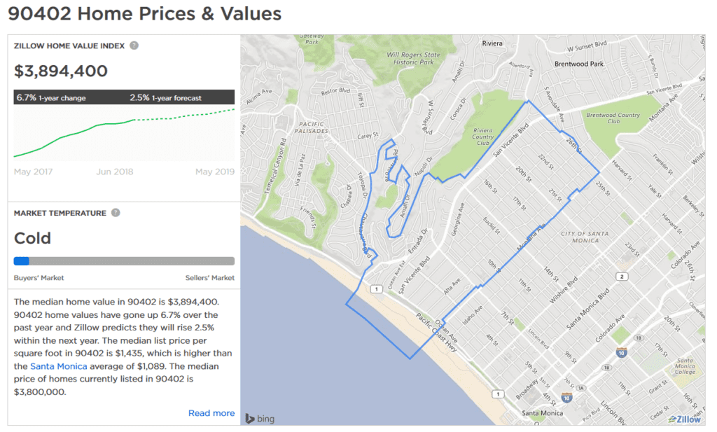Click the Interstate 10 shield near Santa Monica College
Screen dimensions: 717x432
pyautogui.click(x=621, y=352)
